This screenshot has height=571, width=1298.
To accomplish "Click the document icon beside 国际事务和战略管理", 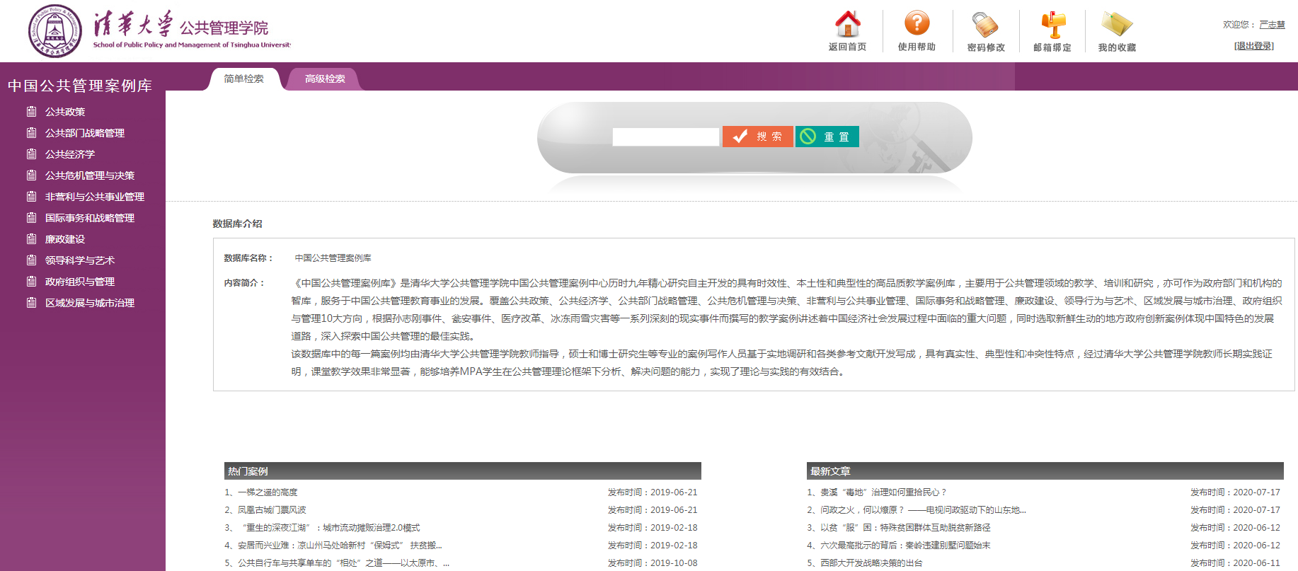I will tap(31, 217).
